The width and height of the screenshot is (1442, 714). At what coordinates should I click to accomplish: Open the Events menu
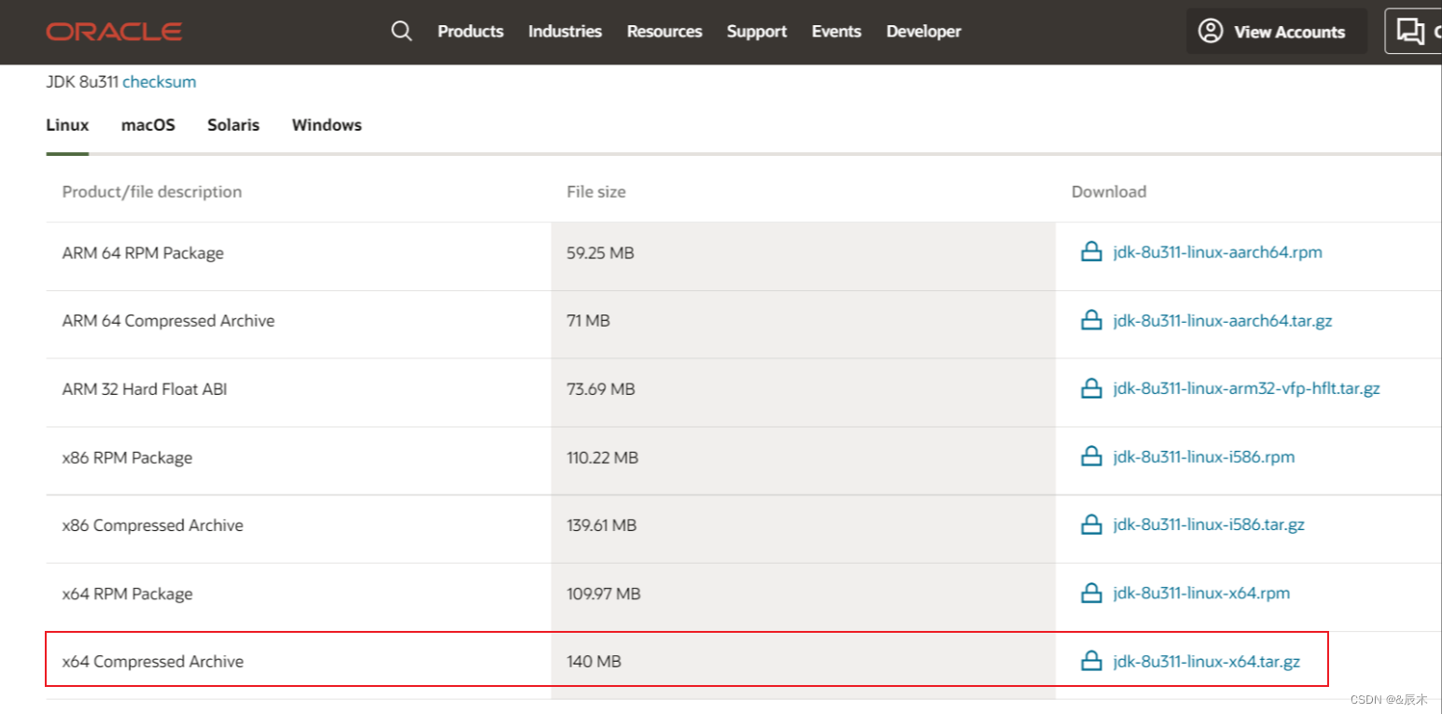click(x=836, y=31)
